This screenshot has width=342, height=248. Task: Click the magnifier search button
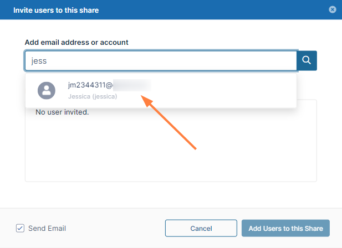307,61
